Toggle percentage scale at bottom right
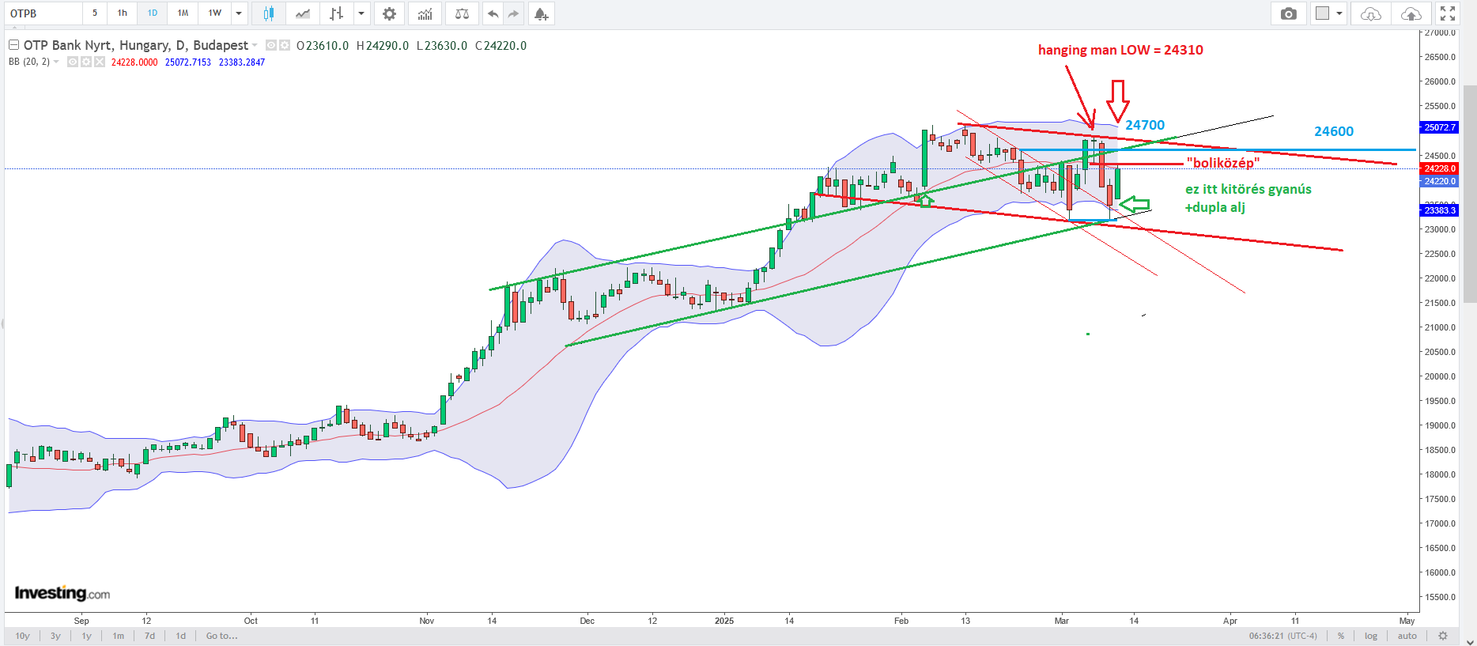 click(1341, 636)
